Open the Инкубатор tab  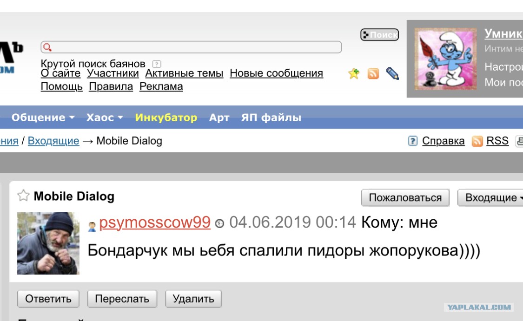click(x=166, y=118)
